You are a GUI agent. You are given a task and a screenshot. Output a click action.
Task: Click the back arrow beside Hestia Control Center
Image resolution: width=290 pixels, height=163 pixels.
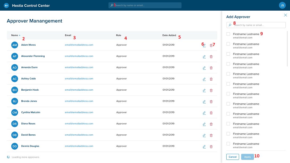click(6, 5)
